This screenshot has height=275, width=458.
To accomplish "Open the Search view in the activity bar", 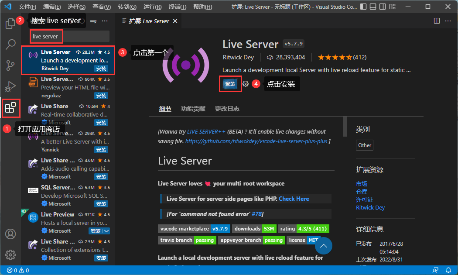I will (x=10, y=44).
